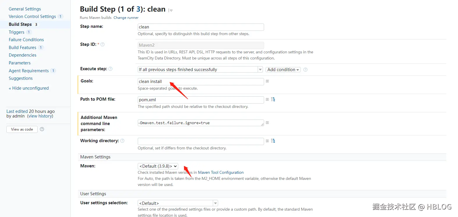
Task: Open Version Control Settings section
Action: (32, 17)
